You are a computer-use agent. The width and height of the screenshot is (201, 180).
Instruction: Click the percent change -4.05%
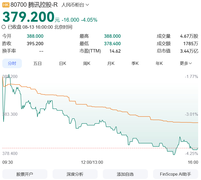[89, 20]
